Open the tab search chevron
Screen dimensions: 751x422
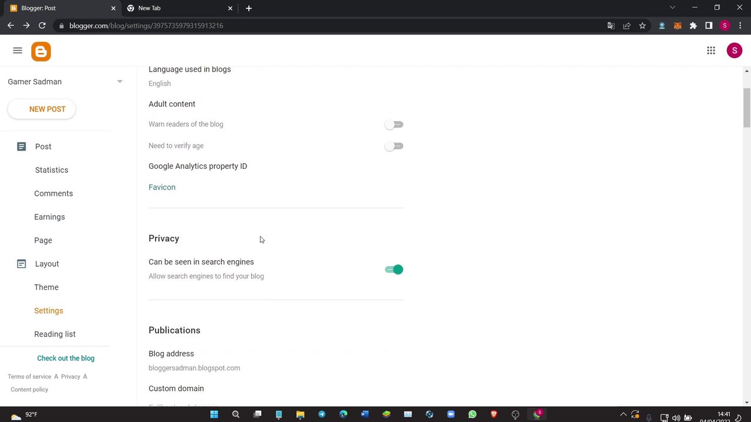(672, 8)
